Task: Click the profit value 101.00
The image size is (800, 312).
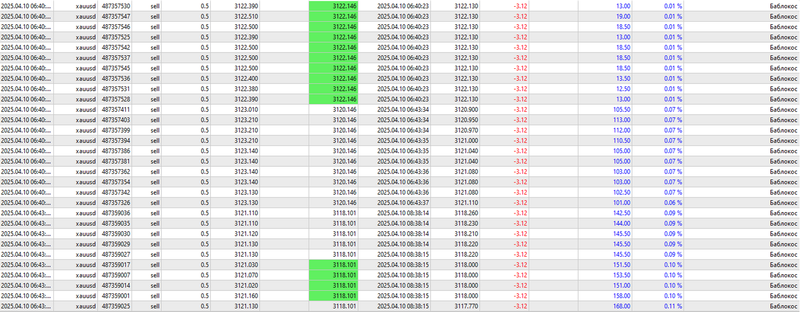Action: [621, 202]
